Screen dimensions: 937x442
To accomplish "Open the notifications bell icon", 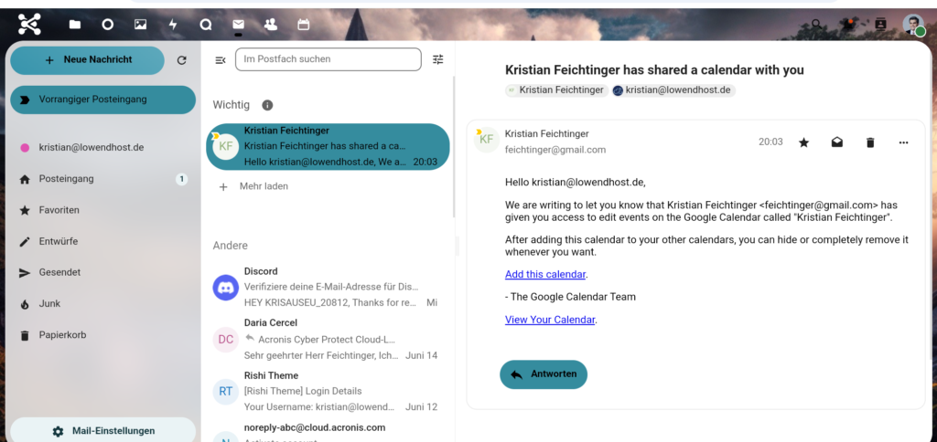I will point(848,25).
